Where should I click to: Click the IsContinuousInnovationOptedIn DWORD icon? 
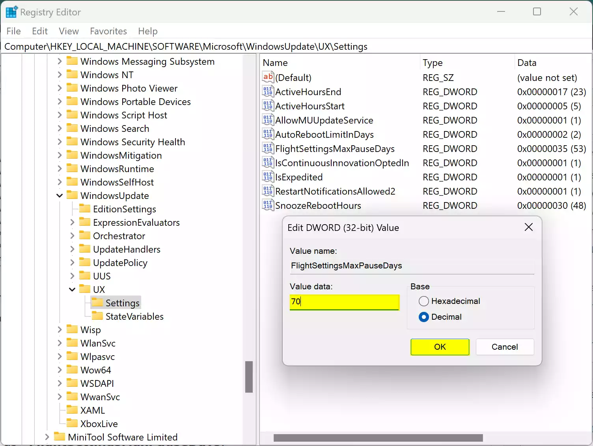tap(268, 163)
